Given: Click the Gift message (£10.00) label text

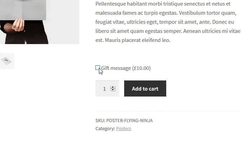Looking at the screenshot, I should click(x=116, y=68).
